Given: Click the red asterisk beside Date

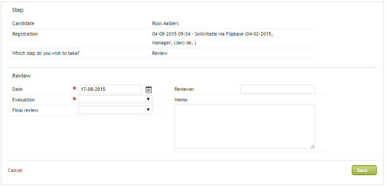Looking at the screenshot, I should [x=74, y=89].
